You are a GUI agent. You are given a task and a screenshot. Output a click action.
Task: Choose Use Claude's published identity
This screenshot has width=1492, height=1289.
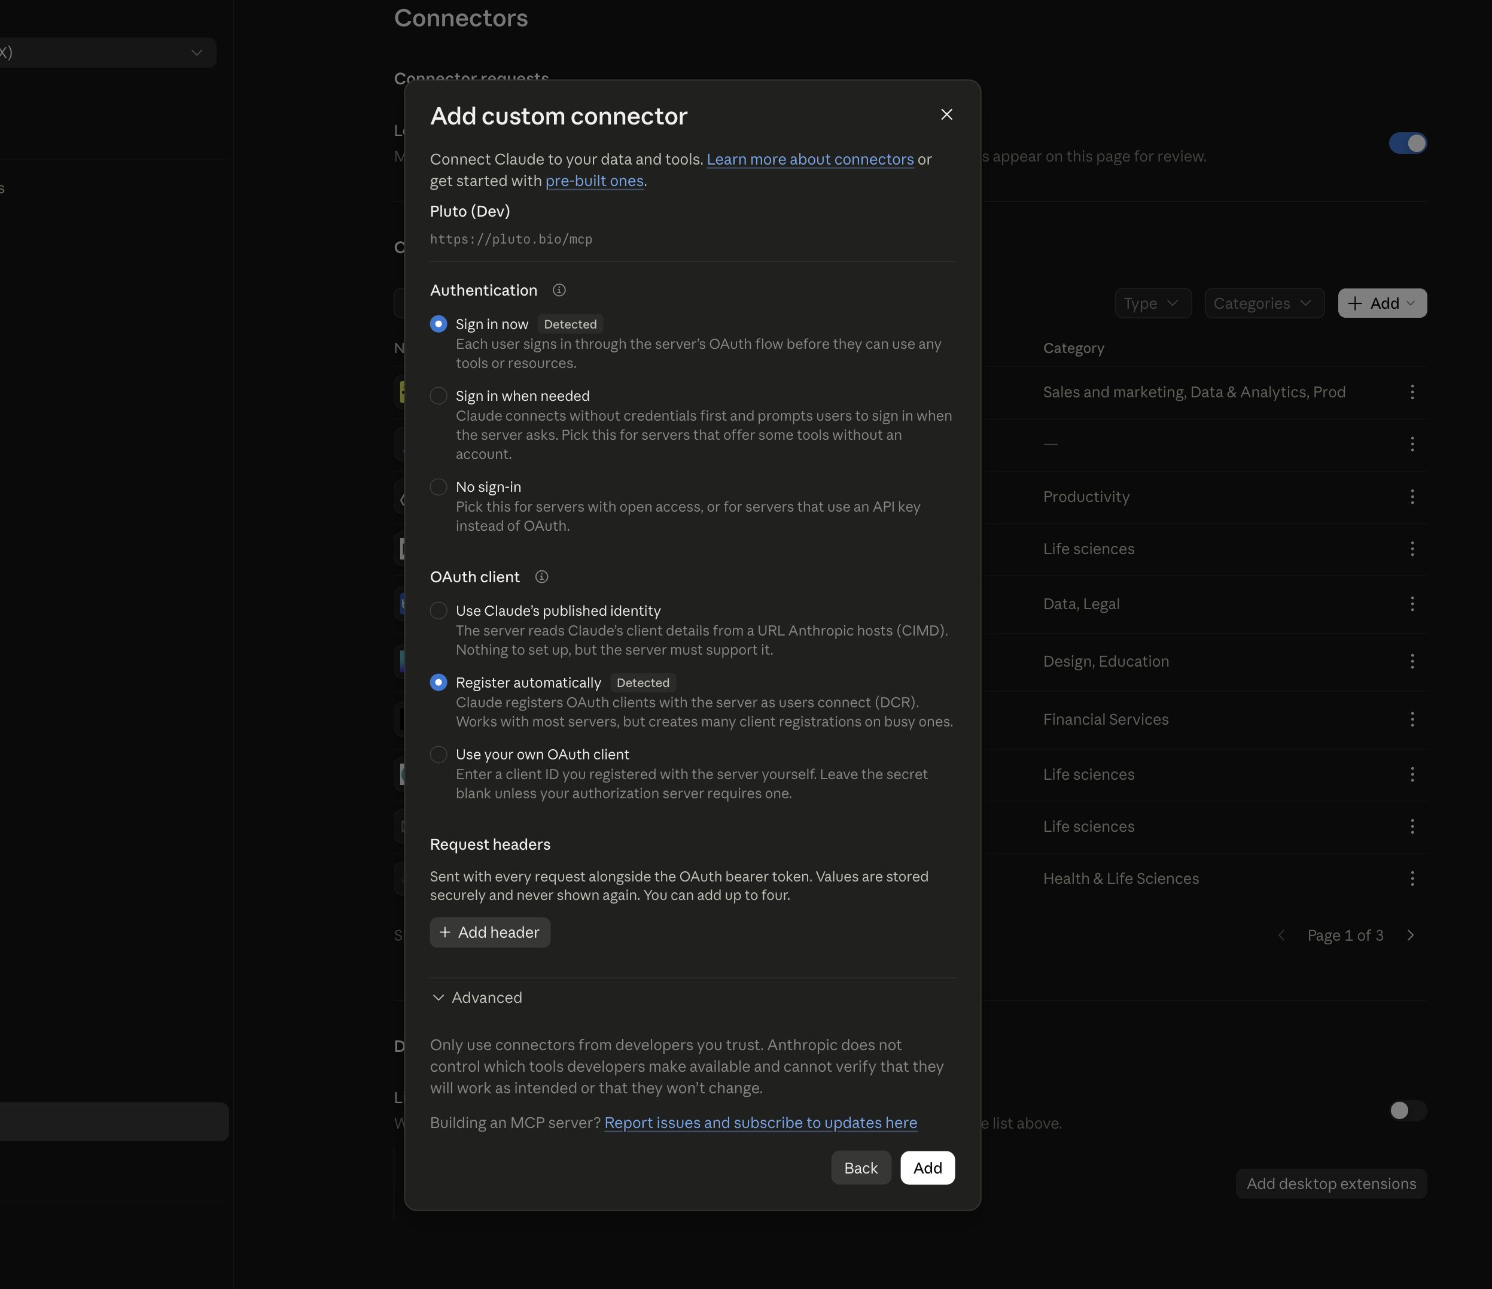[438, 610]
